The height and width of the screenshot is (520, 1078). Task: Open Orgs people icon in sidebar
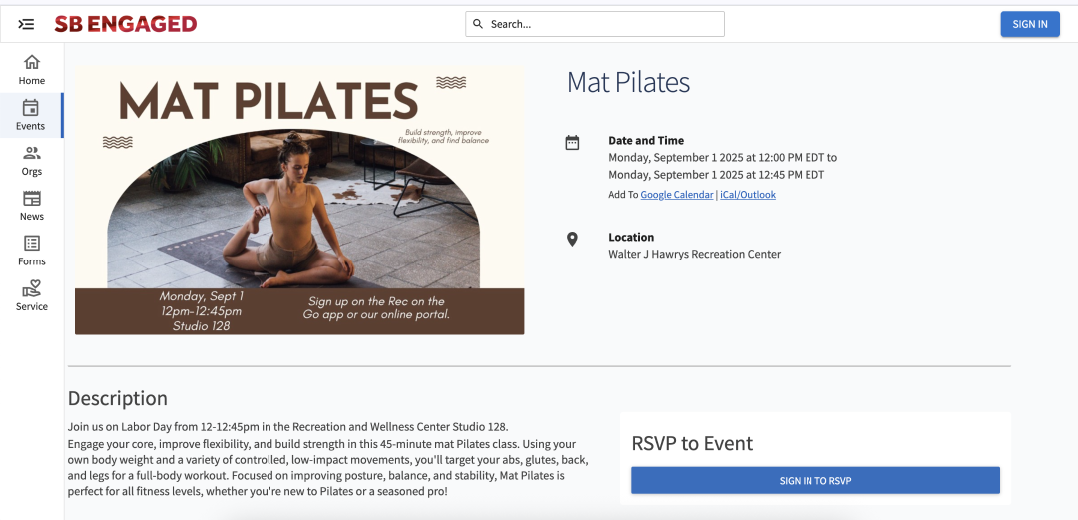pos(32,153)
